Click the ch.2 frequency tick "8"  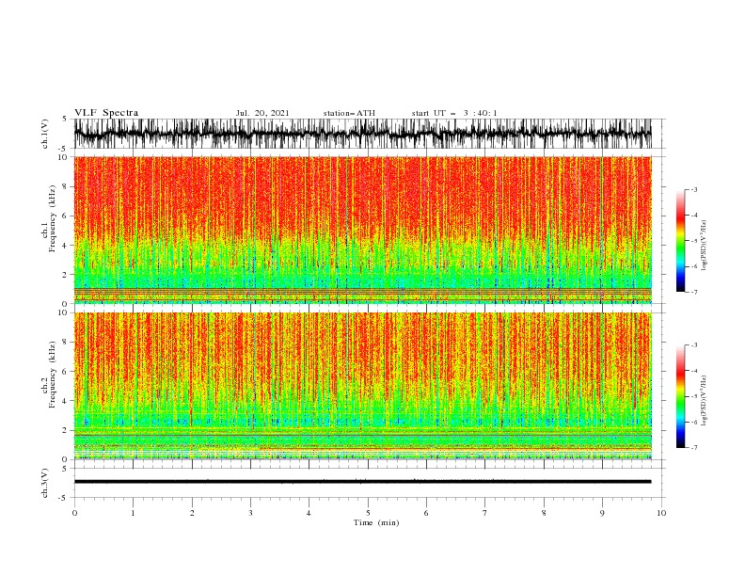65,343
